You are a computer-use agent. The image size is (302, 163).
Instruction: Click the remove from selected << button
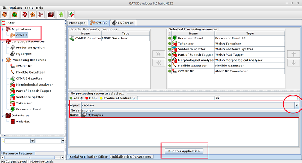[159, 63]
